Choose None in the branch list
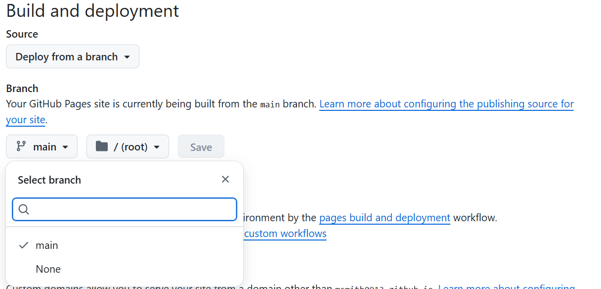The image size is (601, 289). tap(48, 269)
